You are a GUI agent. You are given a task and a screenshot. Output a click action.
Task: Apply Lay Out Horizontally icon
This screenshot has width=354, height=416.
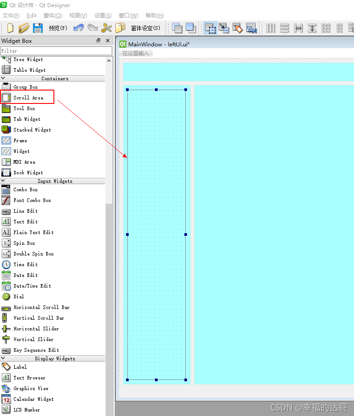[271, 28]
